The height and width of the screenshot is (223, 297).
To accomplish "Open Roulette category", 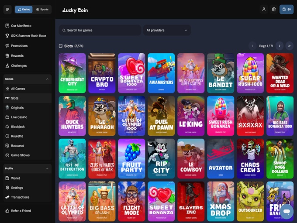I will [28, 136].
